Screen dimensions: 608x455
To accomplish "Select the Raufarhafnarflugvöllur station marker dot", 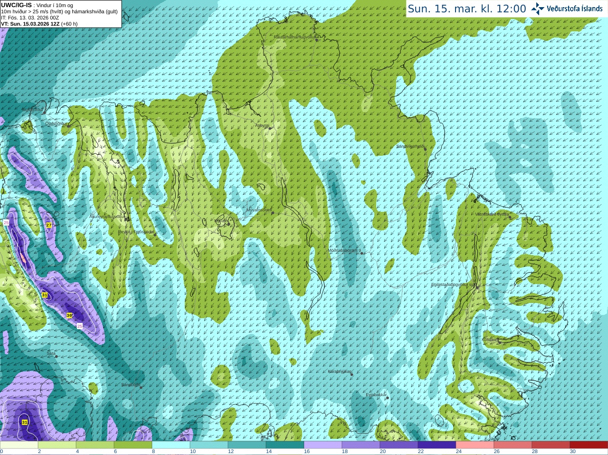I will pos(317,40).
